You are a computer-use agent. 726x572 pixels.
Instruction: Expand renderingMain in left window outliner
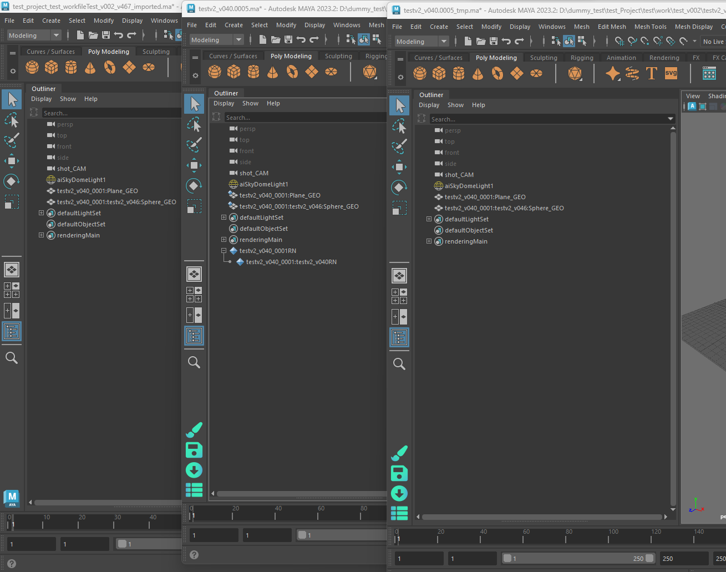pyautogui.click(x=41, y=235)
